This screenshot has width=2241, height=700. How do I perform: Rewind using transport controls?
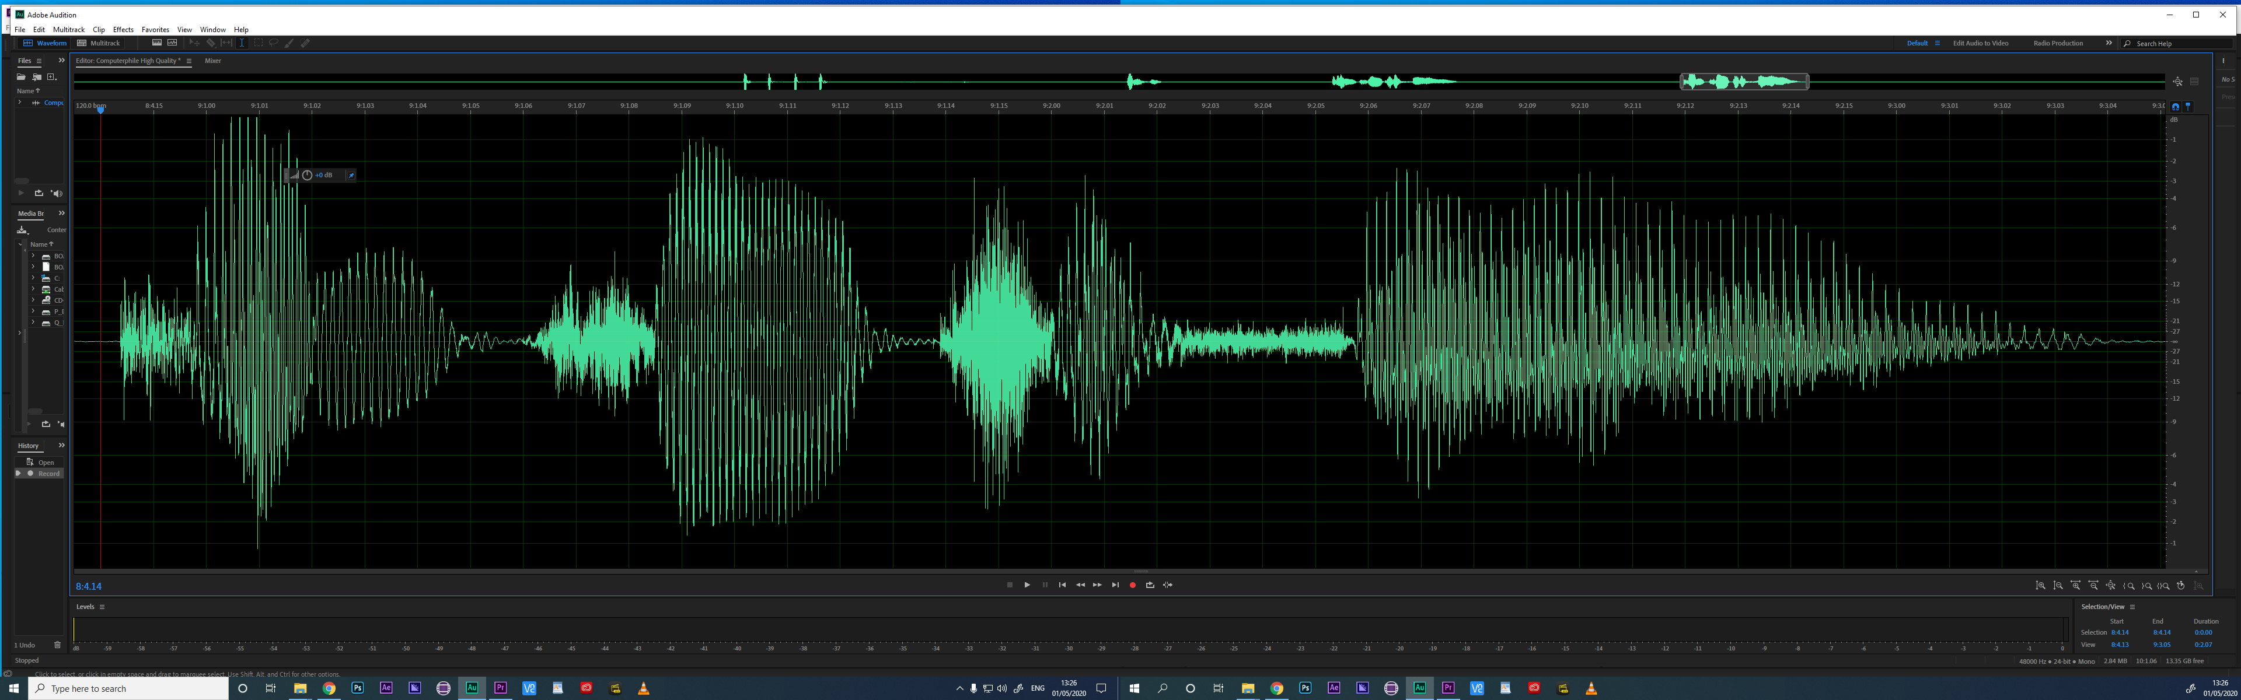click(x=1080, y=585)
